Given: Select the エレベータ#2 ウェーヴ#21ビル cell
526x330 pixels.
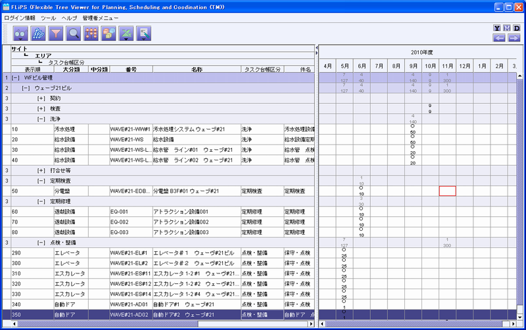Looking at the screenshot, I should (x=197, y=263).
